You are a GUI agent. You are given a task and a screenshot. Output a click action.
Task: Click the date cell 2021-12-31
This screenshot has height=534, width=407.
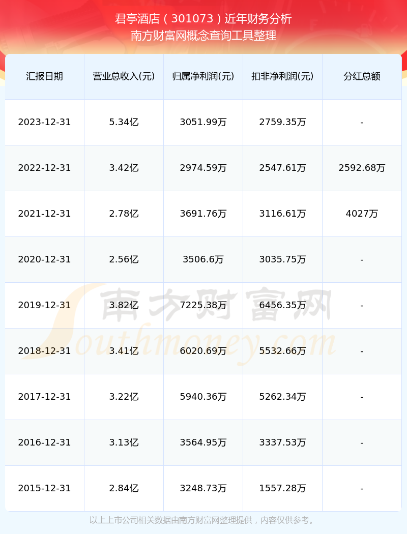(x=45, y=214)
